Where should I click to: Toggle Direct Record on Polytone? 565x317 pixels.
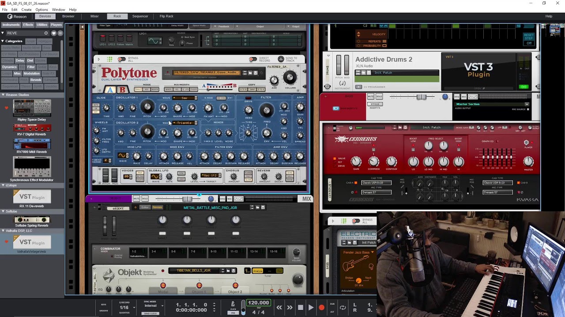252,59
